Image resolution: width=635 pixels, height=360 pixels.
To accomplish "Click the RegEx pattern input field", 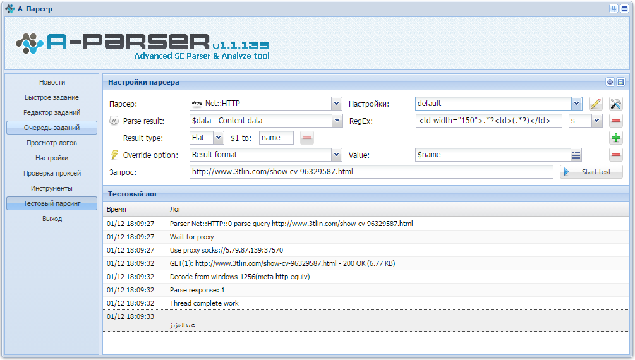I will click(x=489, y=121).
